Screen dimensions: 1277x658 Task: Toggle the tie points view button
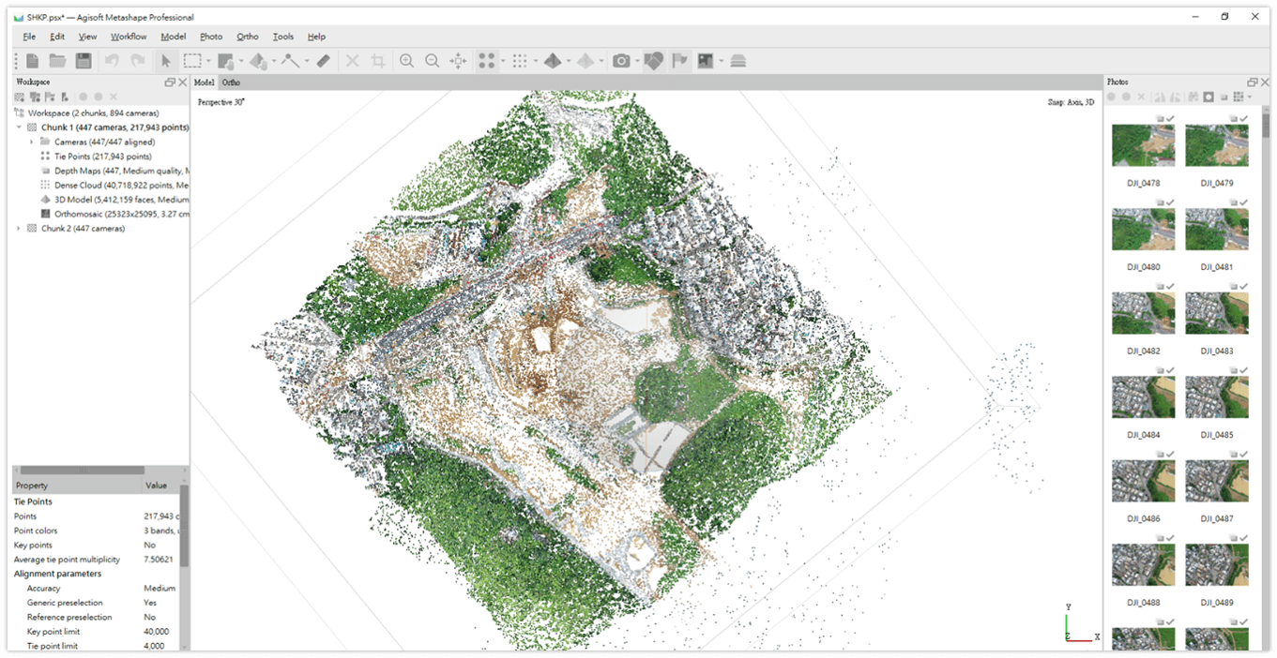486,61
